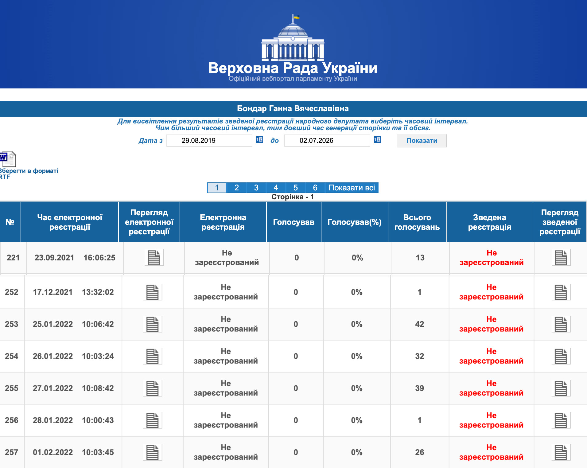Screen dimensions: 587x468
Task: View consolidated registration document for row 257
Action: (x=561, y=452)
